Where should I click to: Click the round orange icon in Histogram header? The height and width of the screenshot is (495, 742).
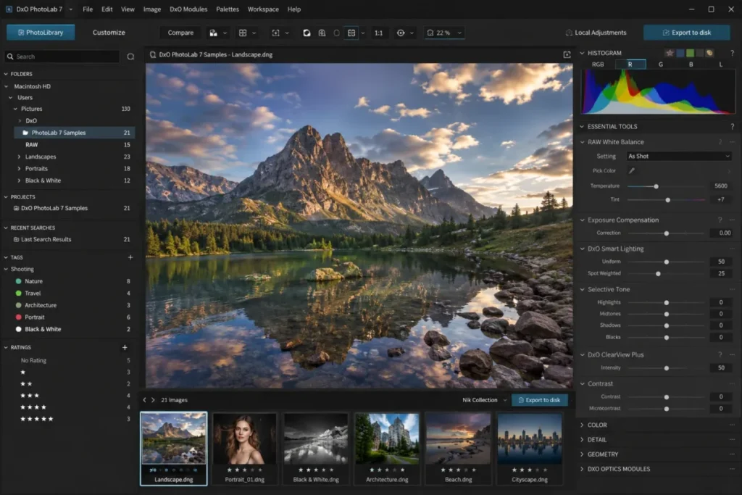pyautogui.click(x=709, y=53)
